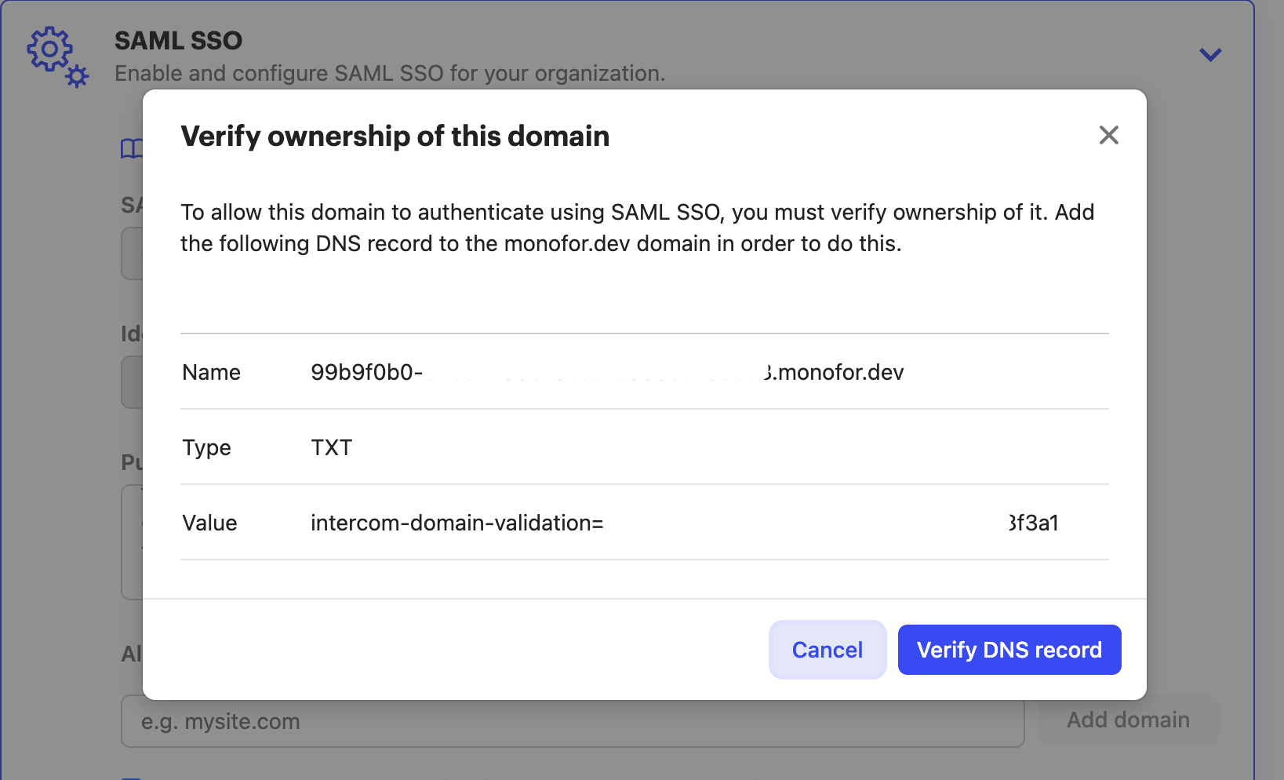The height and width of the screenshot is (780, 1284).
Task: Collapse the SAML SSO section chevron
Action: pos(1210,55)
